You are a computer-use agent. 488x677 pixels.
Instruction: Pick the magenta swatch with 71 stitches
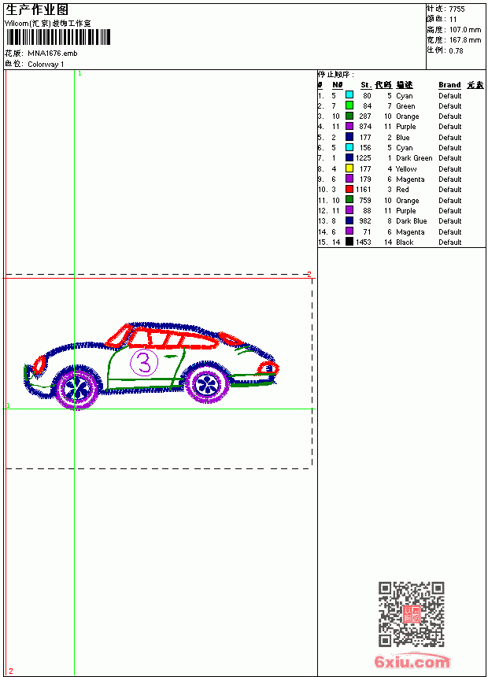(349, 231)
